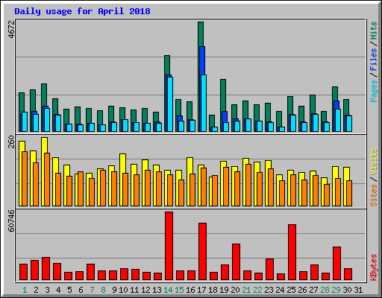
Task: Select day "10" on the date axis
Action: 123,290
